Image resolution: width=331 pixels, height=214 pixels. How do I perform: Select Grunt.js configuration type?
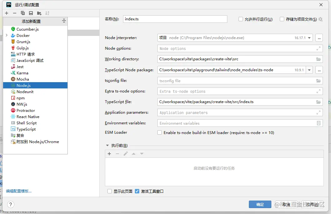35,42
